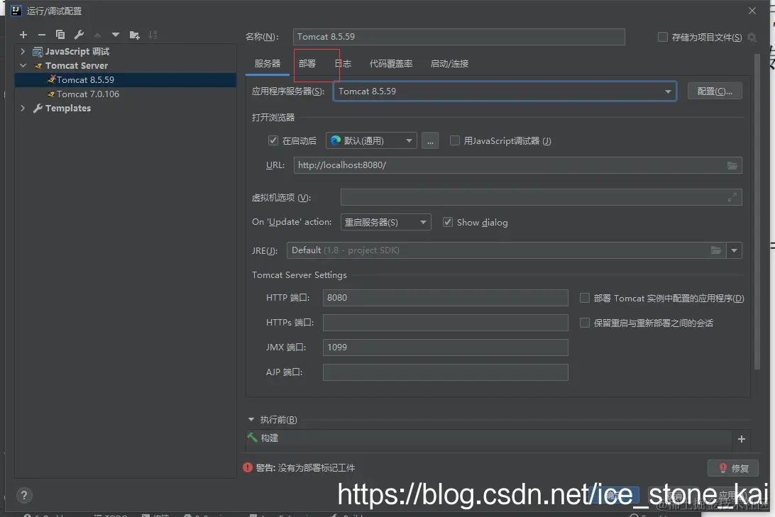Add a new configuration with the plus icon
Screen dimensions: 775x517
point(23,35)
